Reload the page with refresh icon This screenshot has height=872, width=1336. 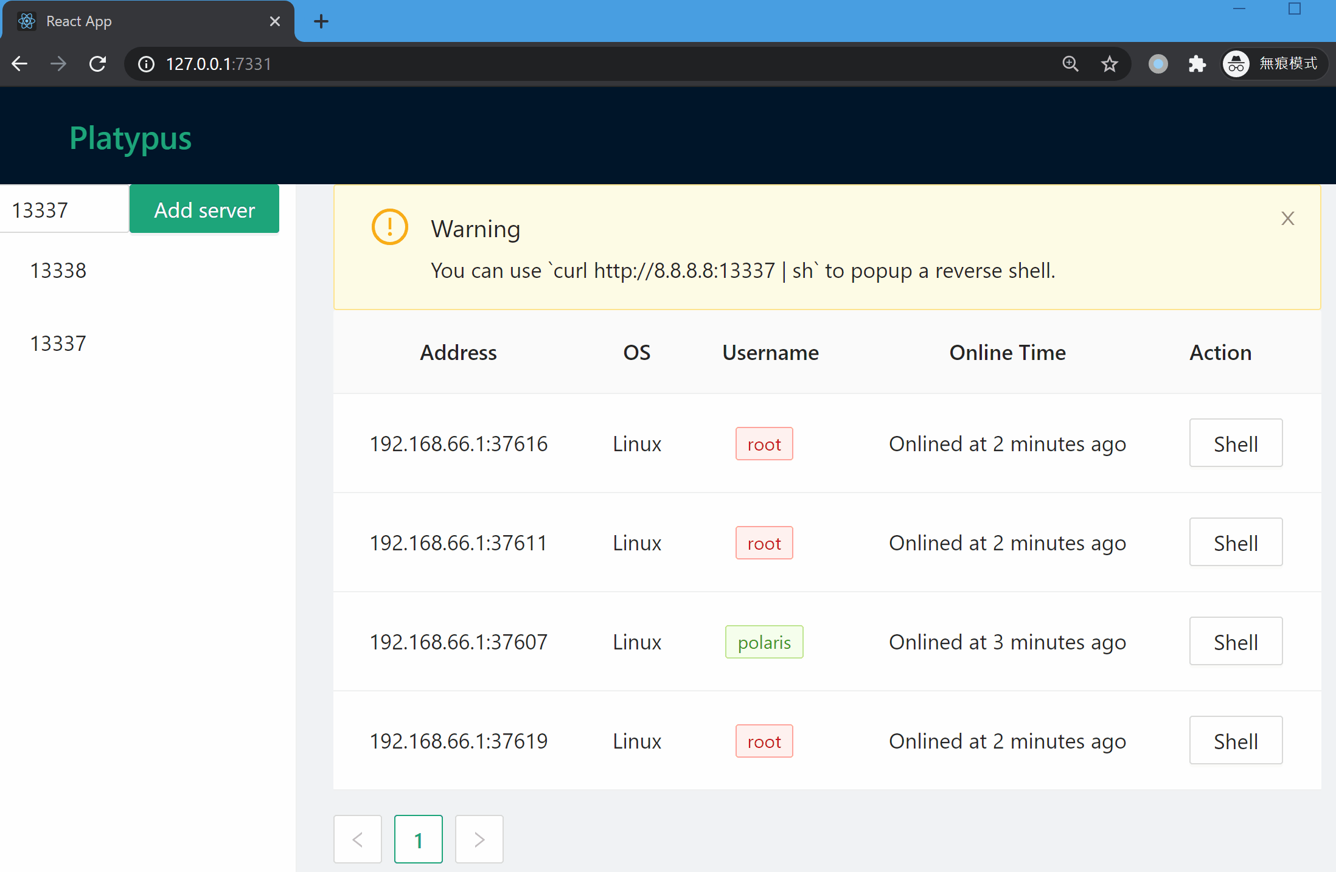98,64
